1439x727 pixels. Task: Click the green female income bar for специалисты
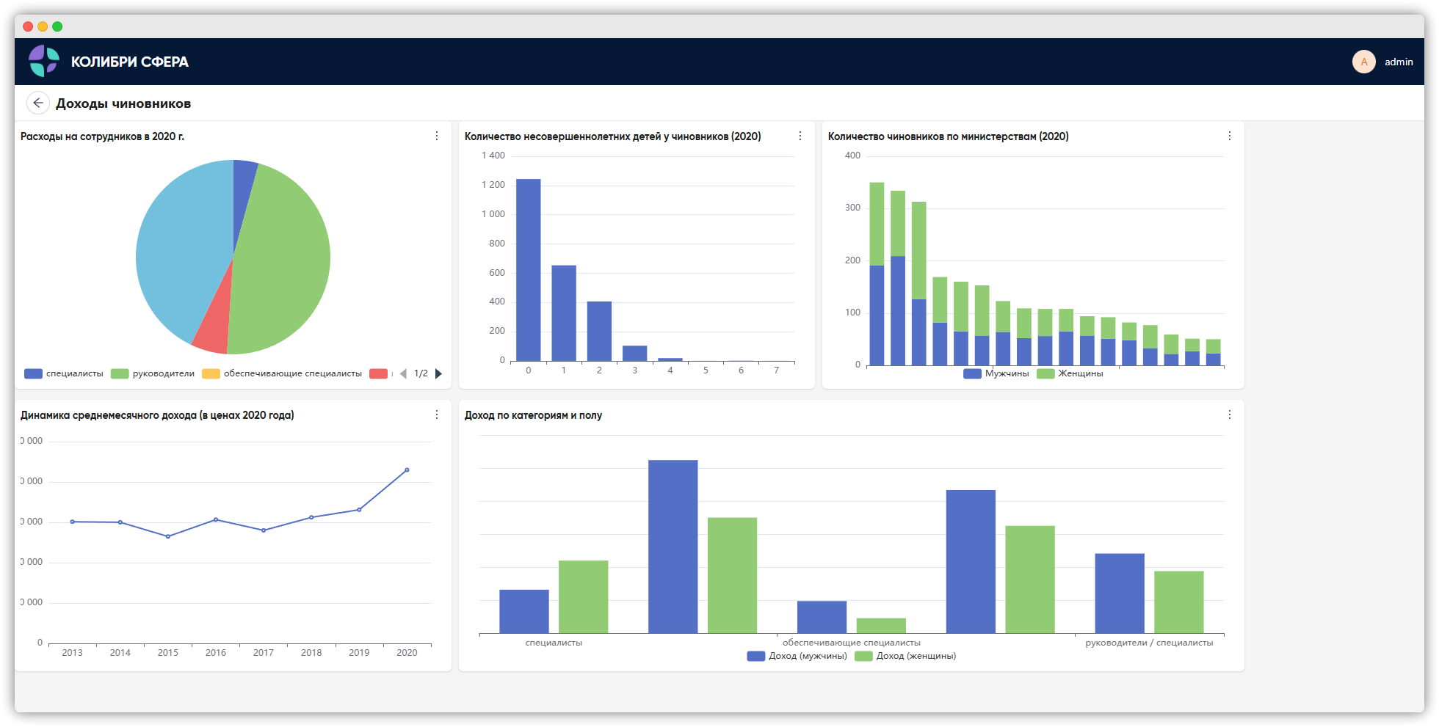[584, 597]
